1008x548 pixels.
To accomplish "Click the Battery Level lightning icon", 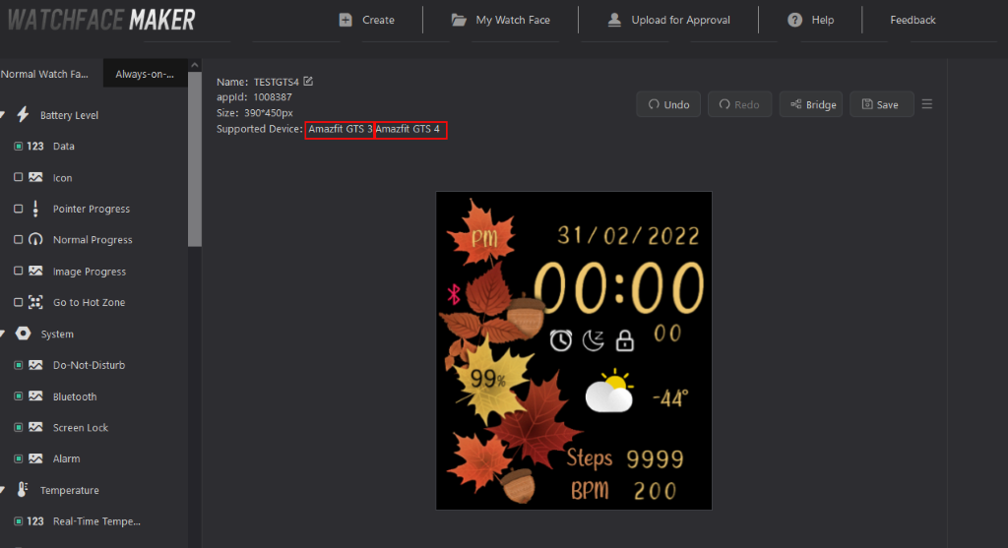I will pos(24,114).
